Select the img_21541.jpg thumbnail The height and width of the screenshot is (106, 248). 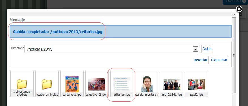point(172,84)
